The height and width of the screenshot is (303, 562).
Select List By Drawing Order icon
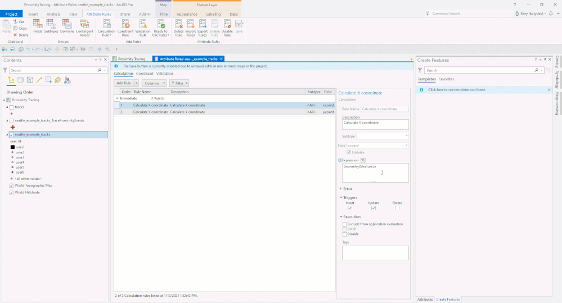click(11, 80)
